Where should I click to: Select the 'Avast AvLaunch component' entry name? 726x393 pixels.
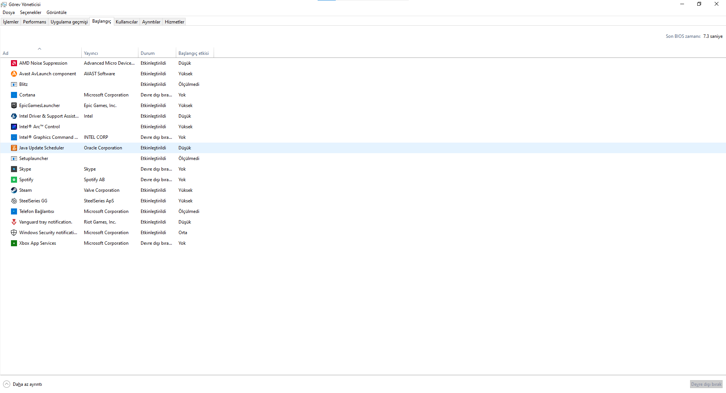tap(48, 74)
